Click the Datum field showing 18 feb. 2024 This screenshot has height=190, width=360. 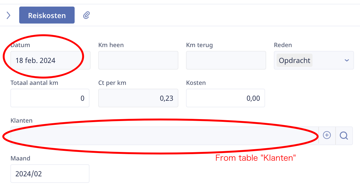(x=50, y=60)
